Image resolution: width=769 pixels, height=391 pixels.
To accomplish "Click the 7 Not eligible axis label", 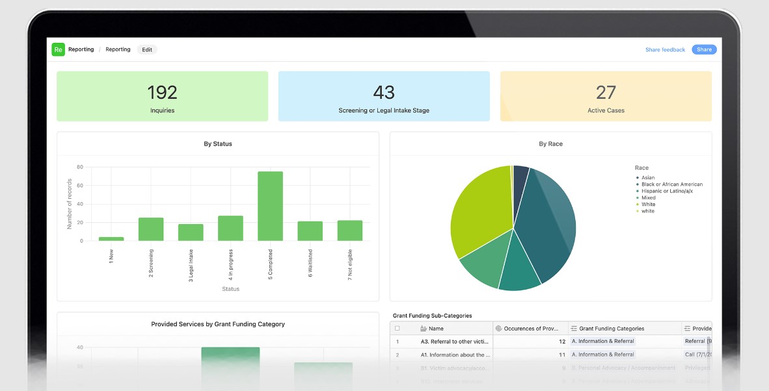I will [349, 264].
